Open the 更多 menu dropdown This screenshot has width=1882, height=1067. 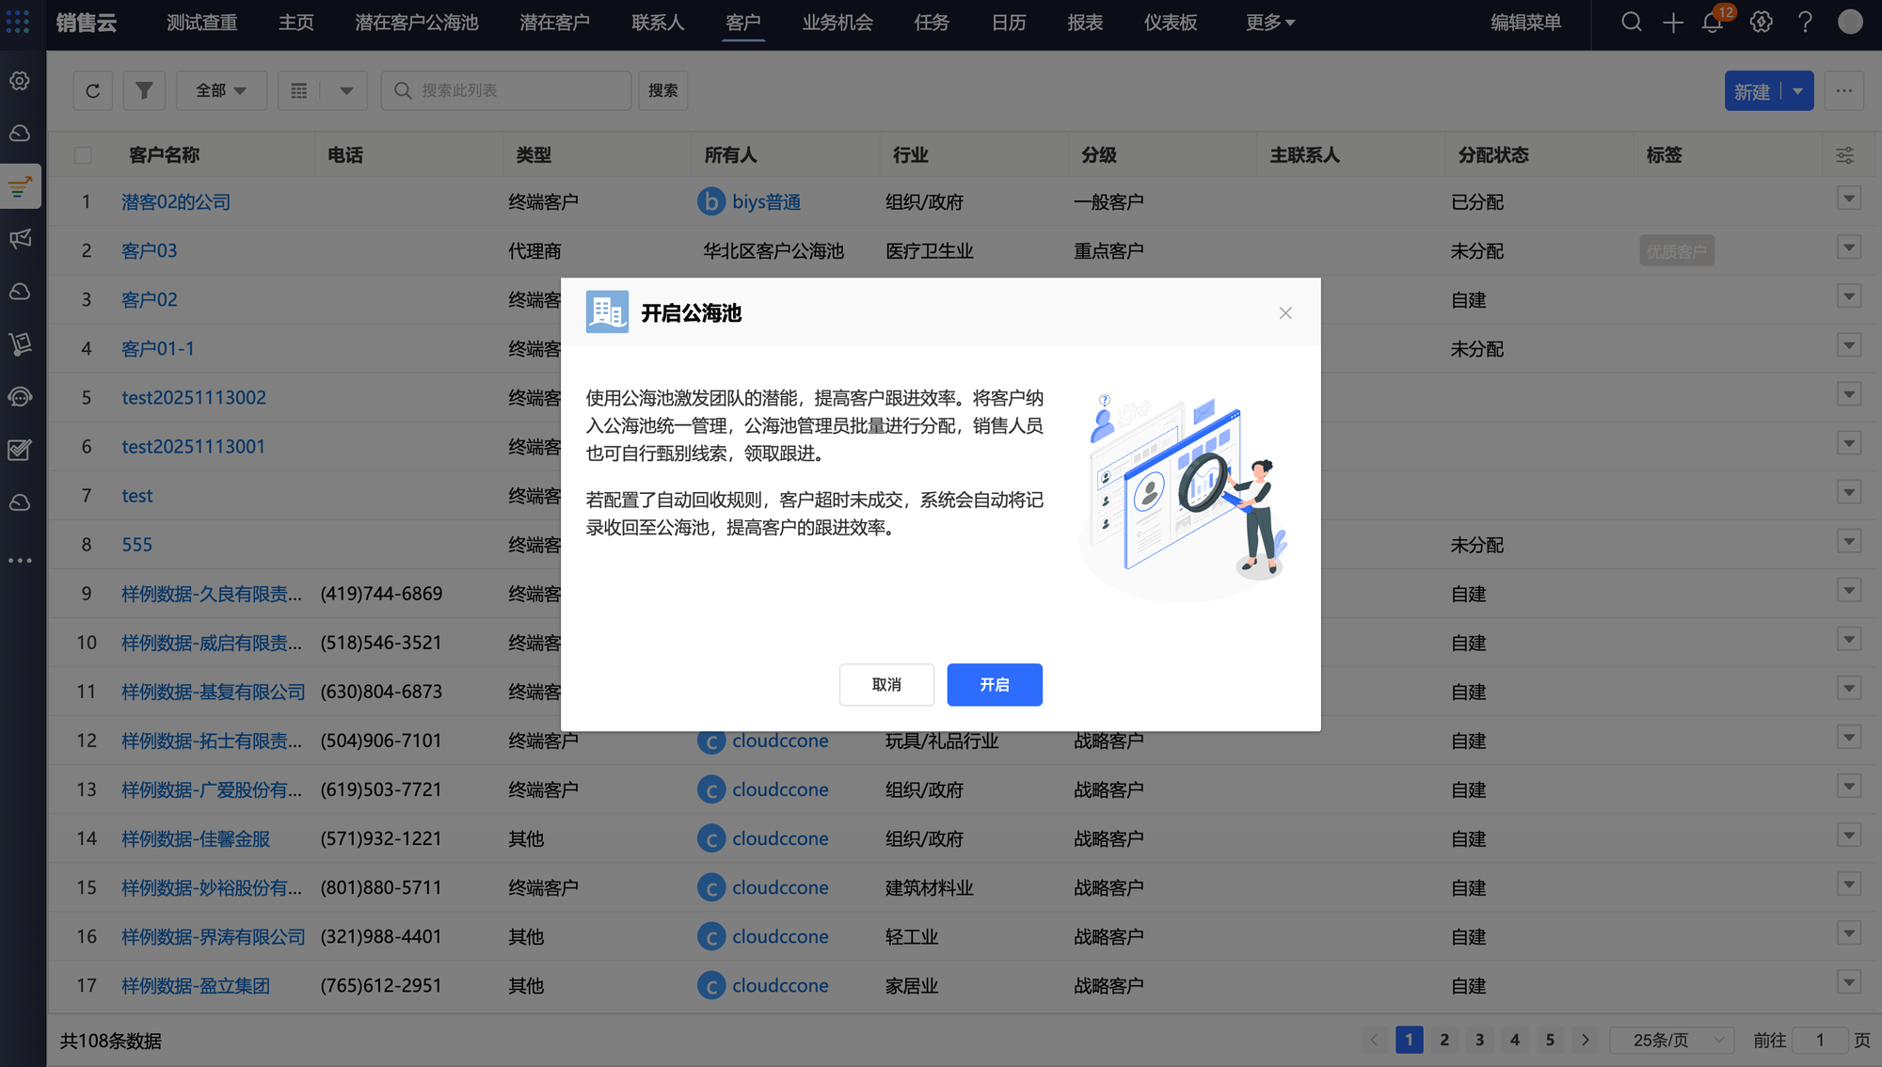click(x=1269, y=23)
